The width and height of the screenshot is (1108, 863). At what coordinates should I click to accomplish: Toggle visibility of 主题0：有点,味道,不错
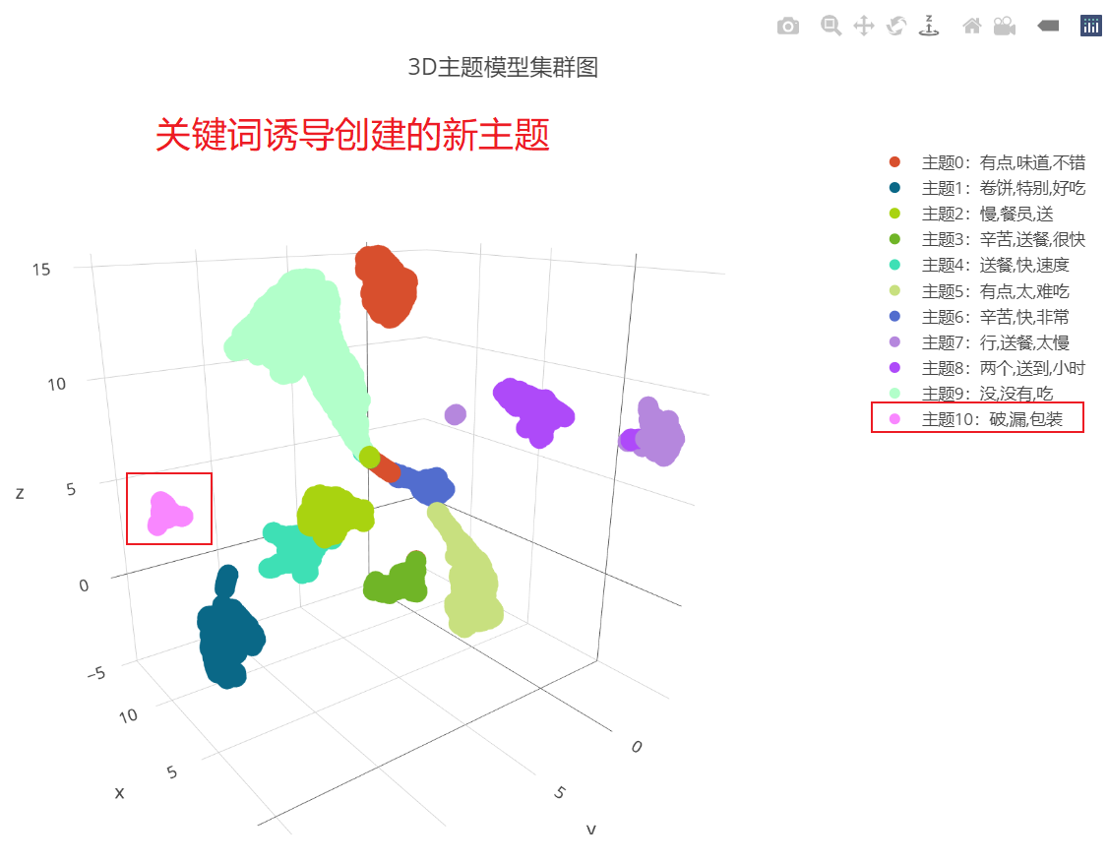(987, 162)
